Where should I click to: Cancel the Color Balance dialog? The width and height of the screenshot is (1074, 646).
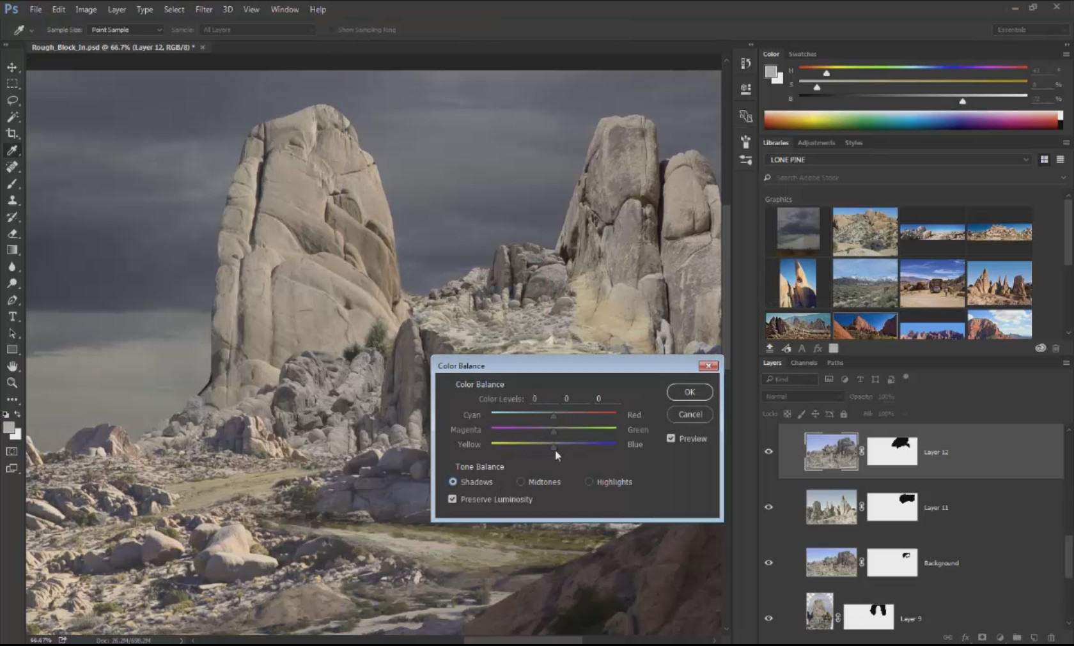tap(689, 415)
